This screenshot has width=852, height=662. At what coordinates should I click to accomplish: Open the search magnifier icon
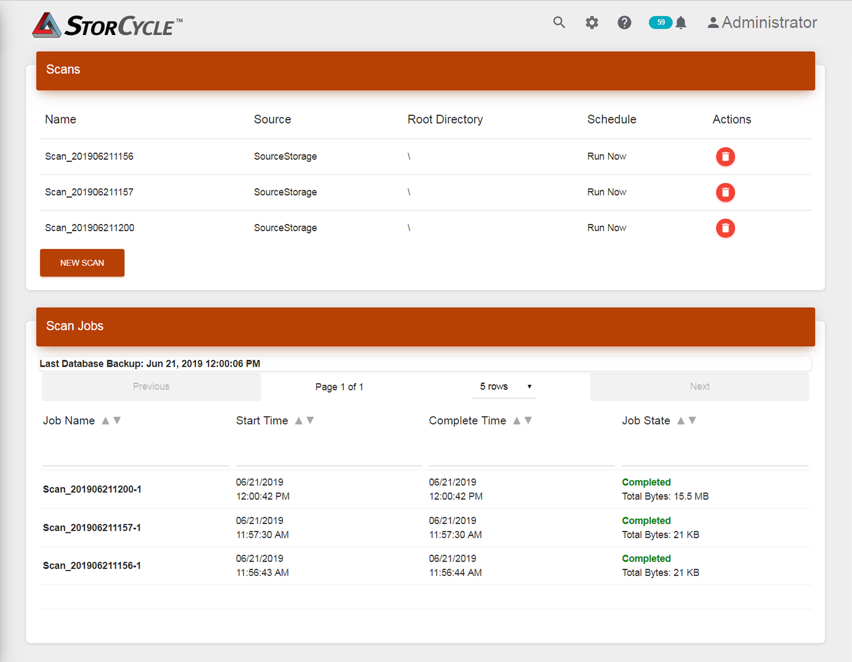[x=559, y=22]
